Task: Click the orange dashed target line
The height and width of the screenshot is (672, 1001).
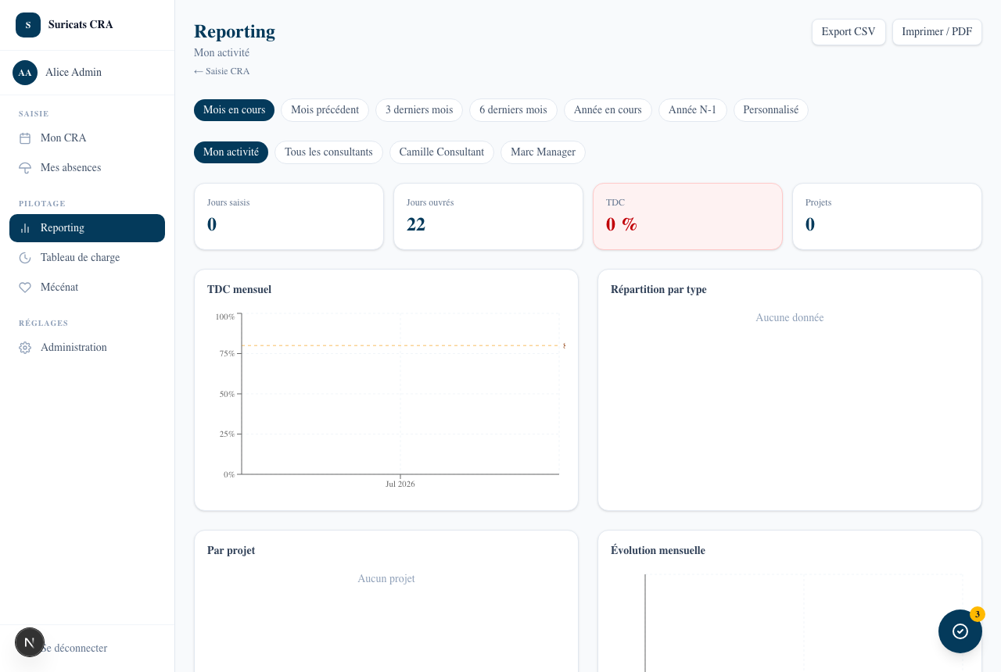Action: click(x=400, y=345)
